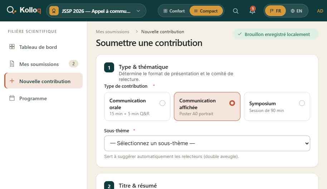Screen dimensions: 327x189
Task: Click the 'FILIÈRE SCIENTIFIQUE' sidebar heading
Action: [x=32, y=31]
